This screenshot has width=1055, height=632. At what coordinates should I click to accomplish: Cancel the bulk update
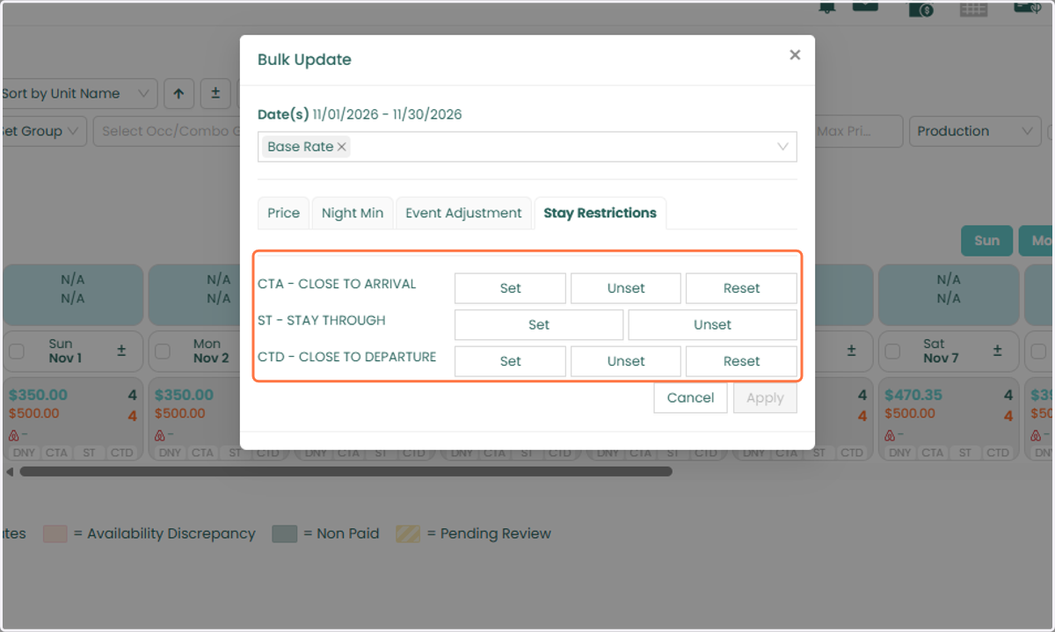690,397
